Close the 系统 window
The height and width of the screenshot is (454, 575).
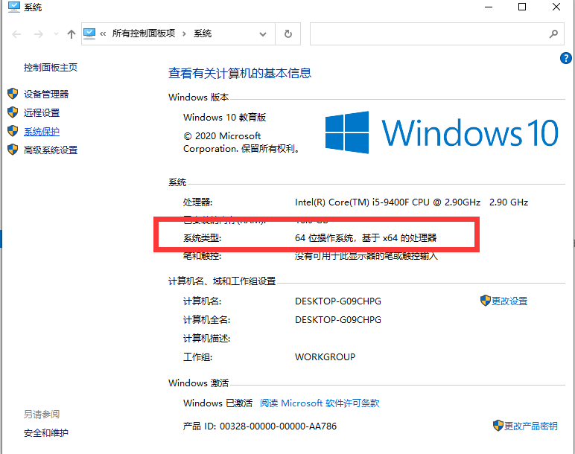click(x=556, y=7)
